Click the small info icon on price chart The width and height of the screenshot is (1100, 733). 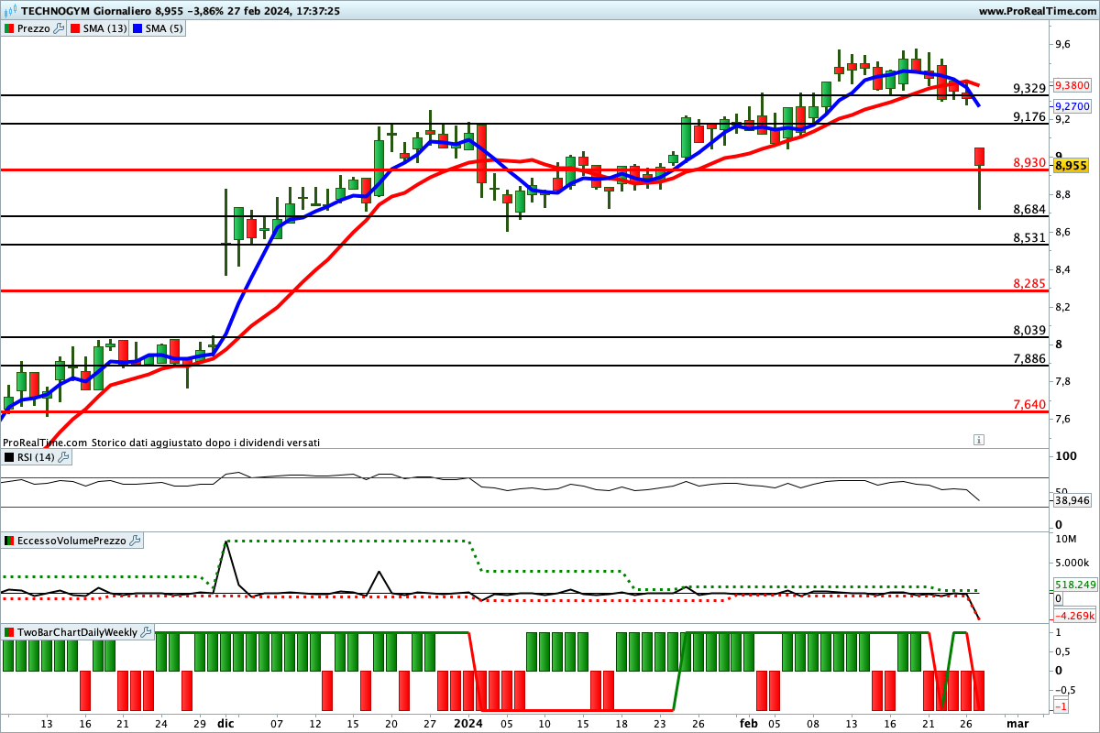pos(979,440)
